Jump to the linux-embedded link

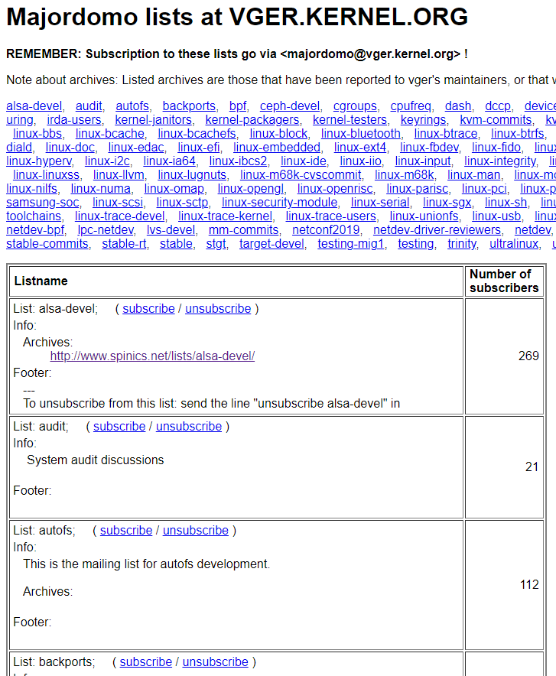(277, 148)
